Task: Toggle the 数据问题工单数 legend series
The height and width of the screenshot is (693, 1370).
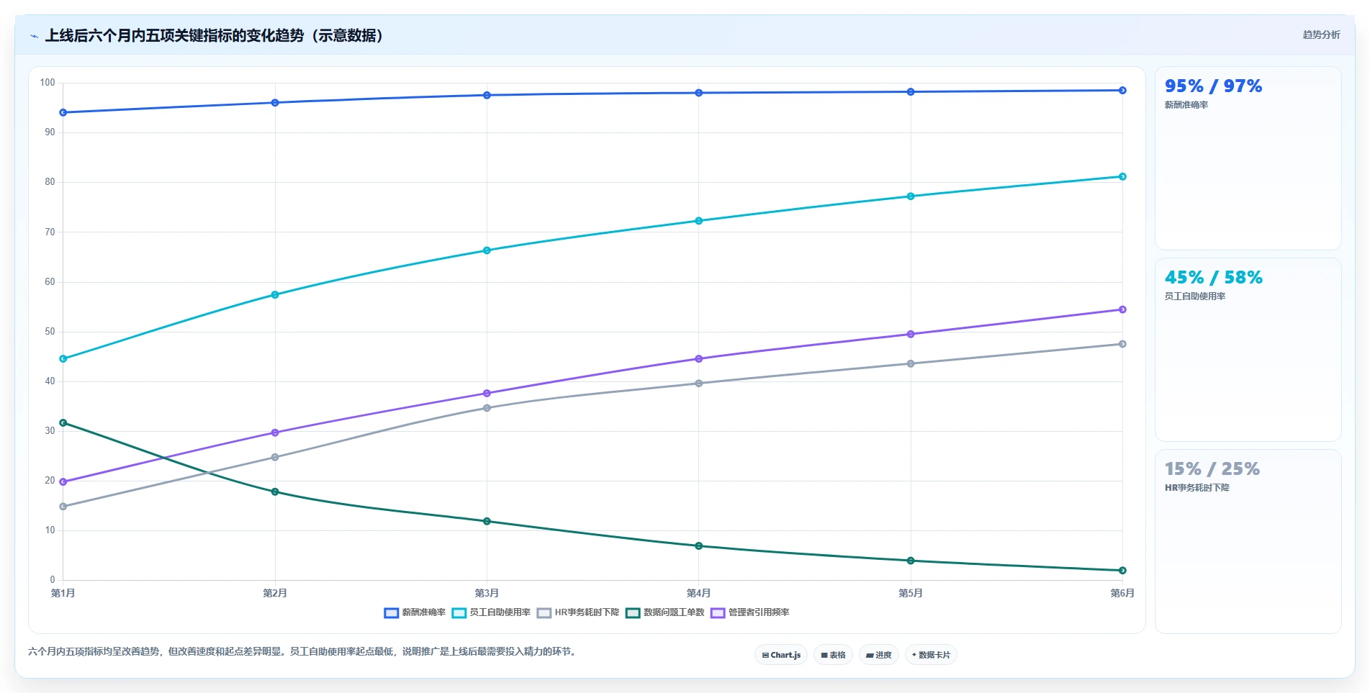Action: (x=665, y=612)
